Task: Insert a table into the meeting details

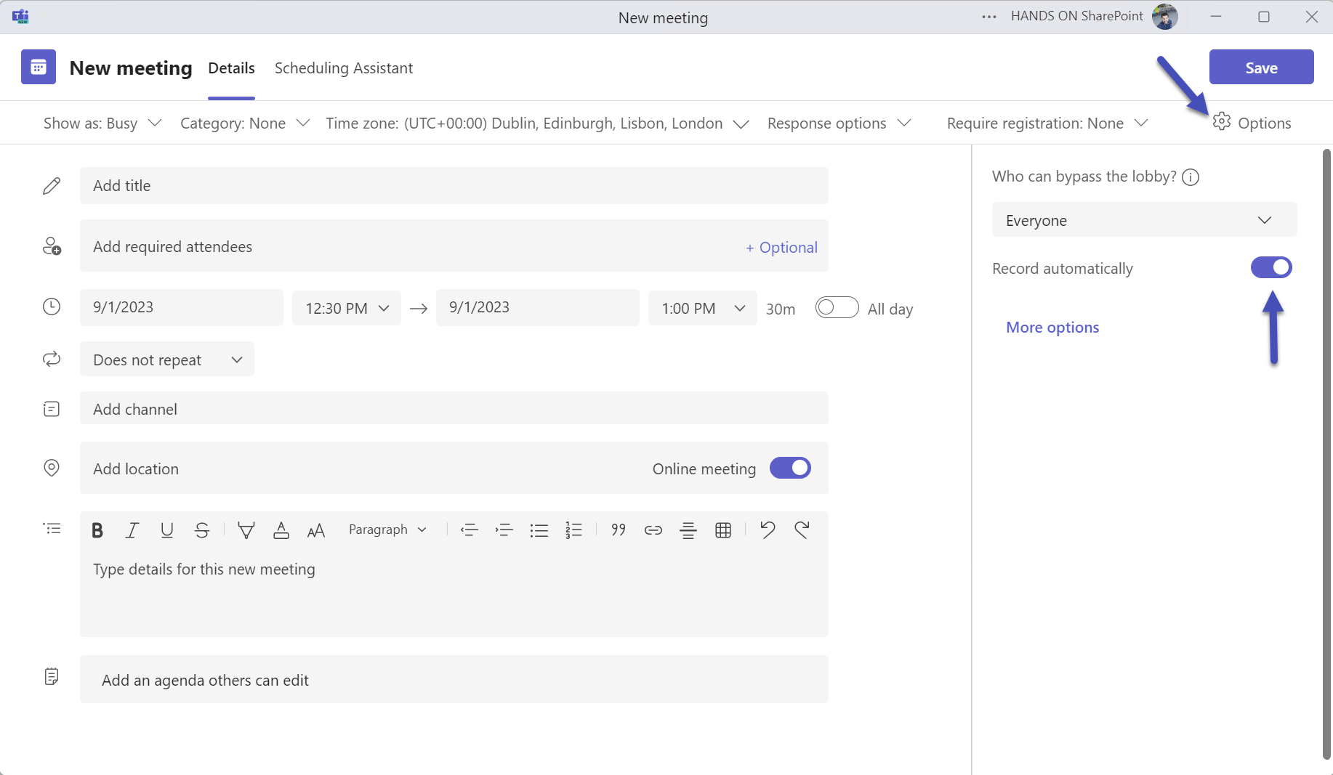Action: pyautogui.click(x=723, y=529)
